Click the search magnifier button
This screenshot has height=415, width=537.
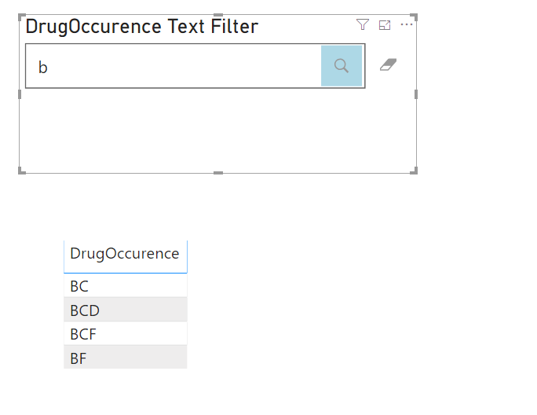(x=342, y=66)
